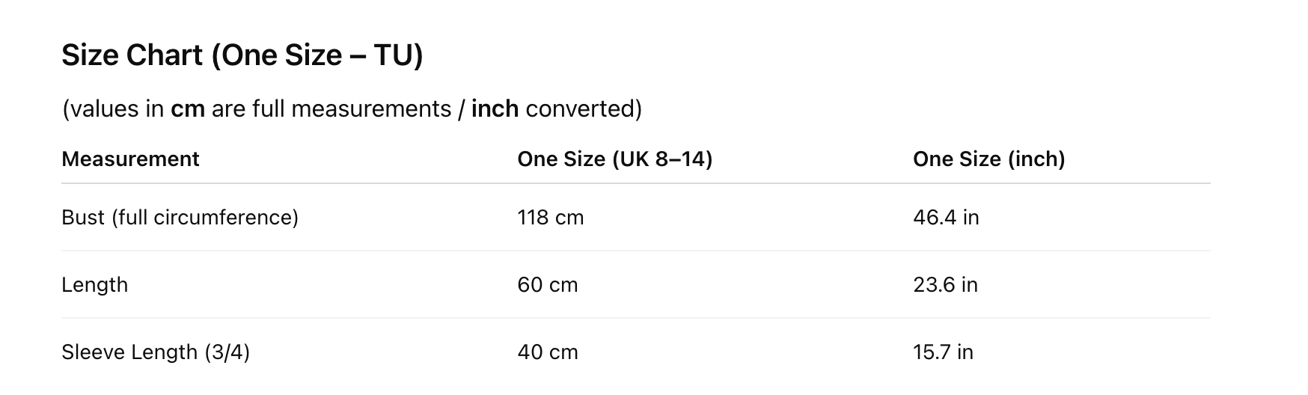Click the bold 'inch' word in the subtitle
The width and height of the screenshot is (1308, 395).
coord(495,109)
